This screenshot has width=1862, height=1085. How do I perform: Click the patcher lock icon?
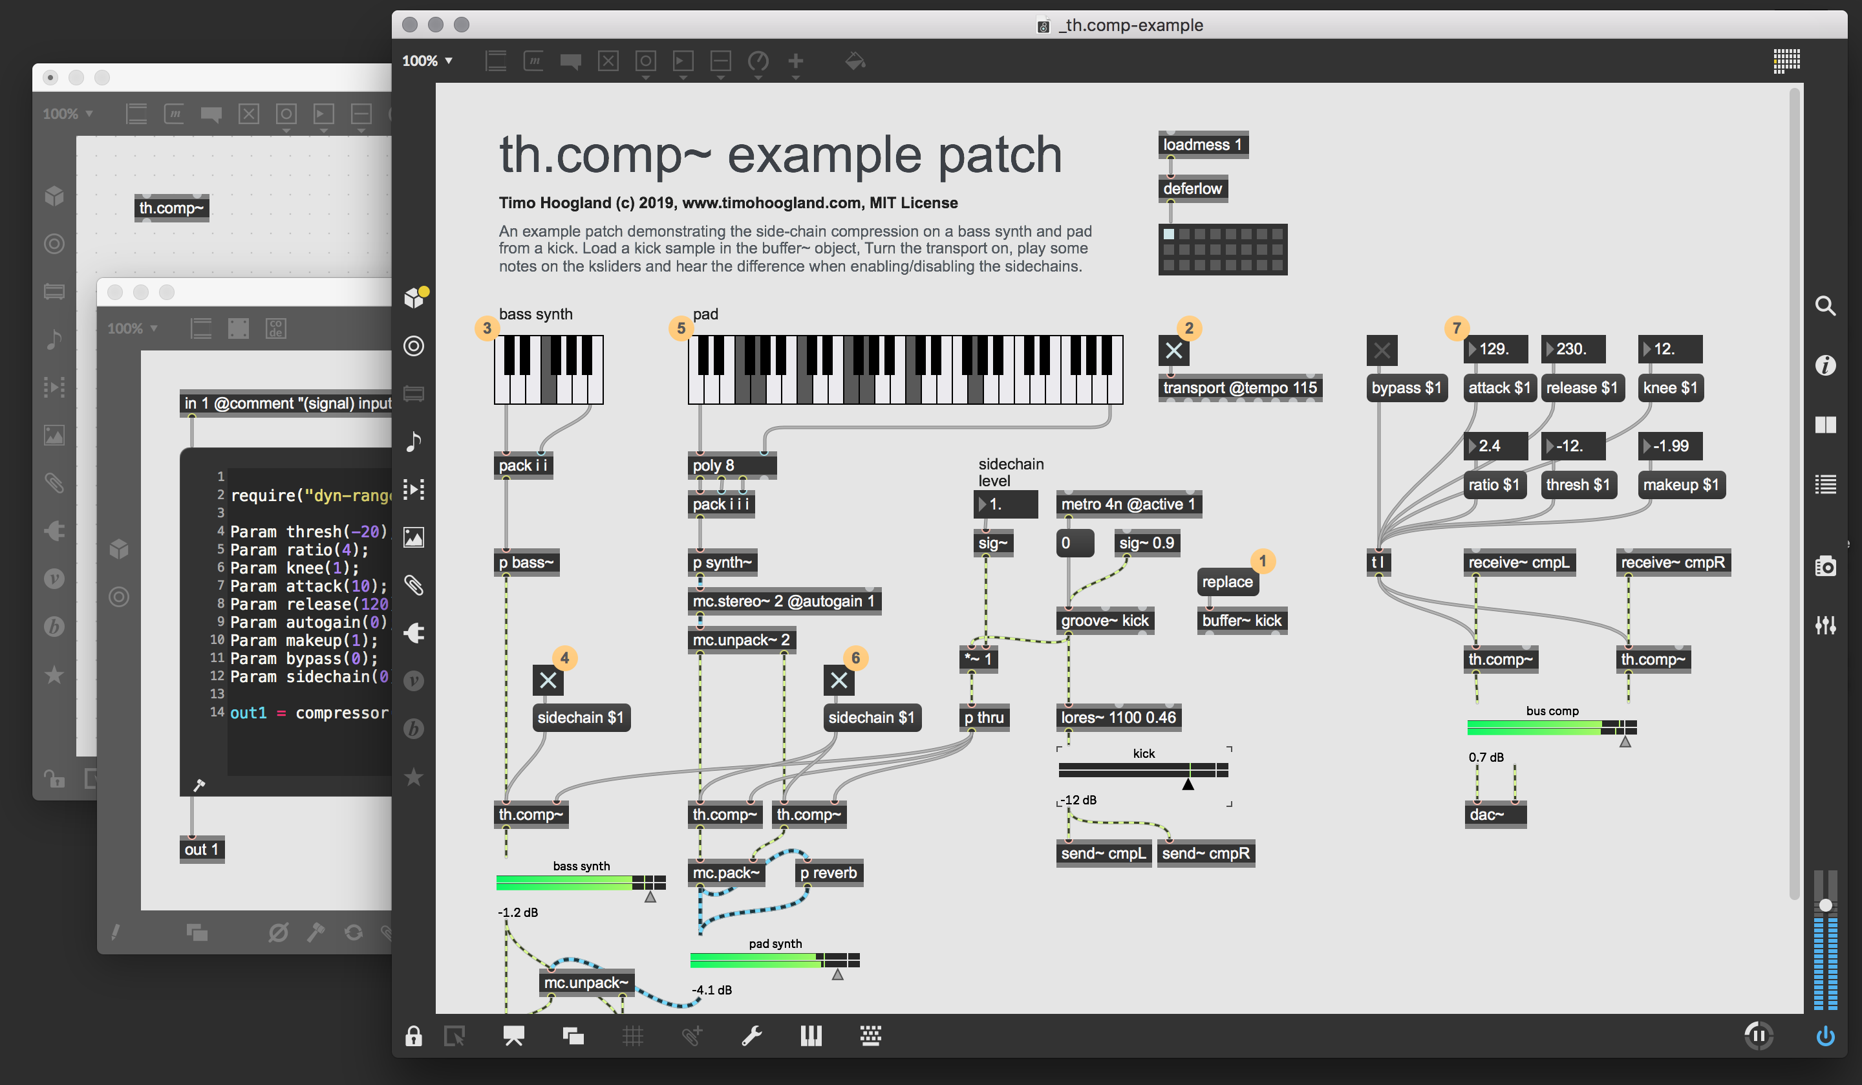413,1035
